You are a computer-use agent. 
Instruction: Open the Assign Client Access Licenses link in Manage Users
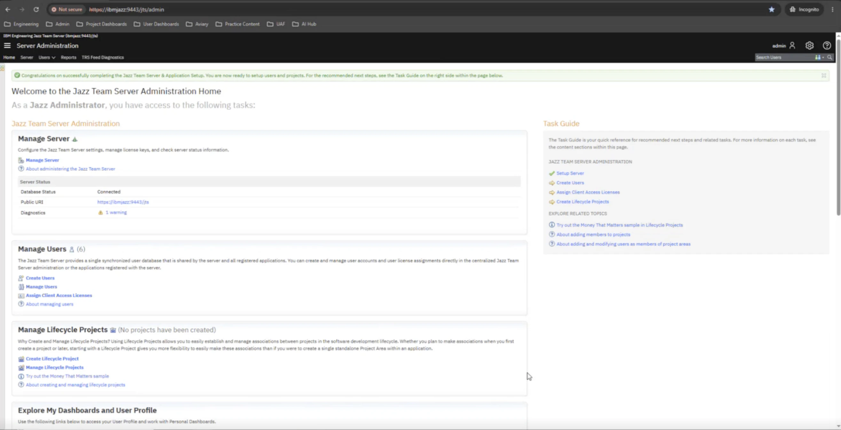tap(59, 295)
